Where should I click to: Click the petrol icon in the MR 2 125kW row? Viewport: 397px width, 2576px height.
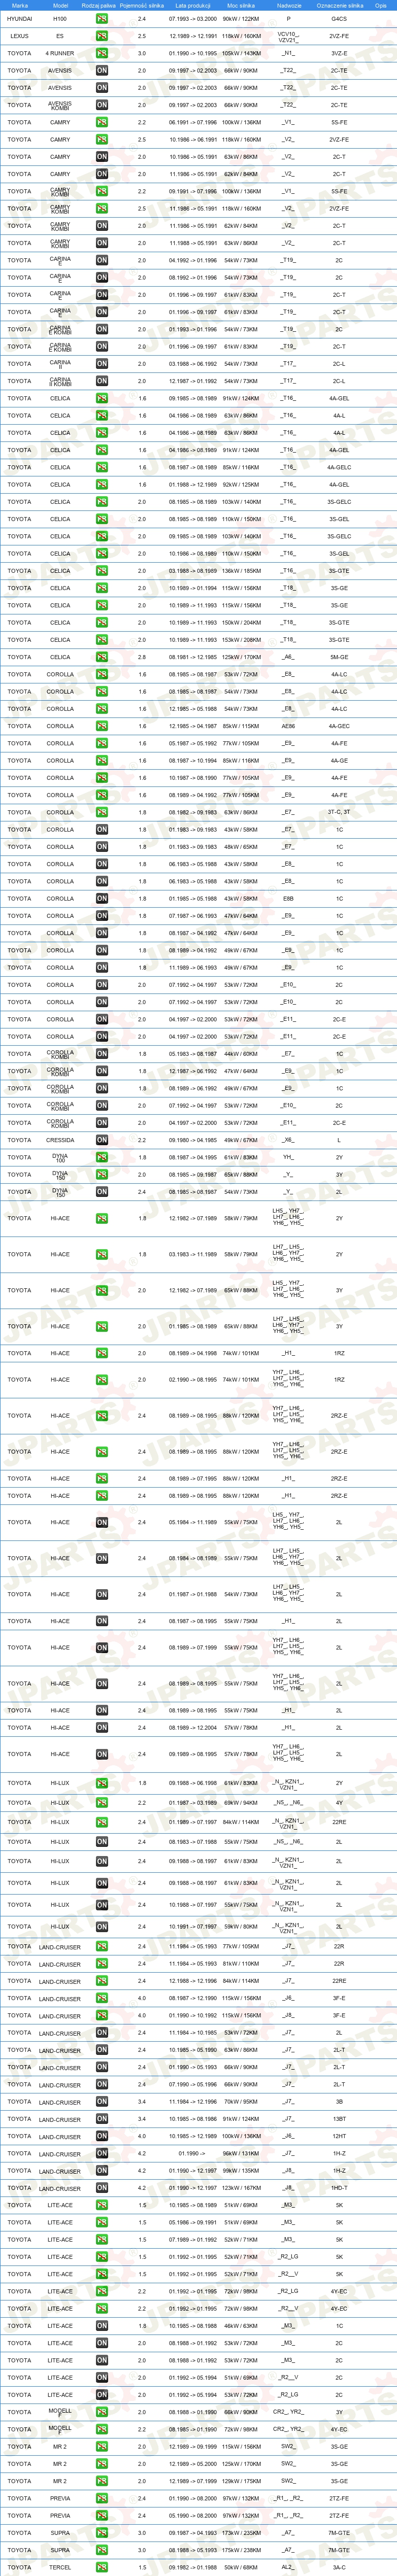tap(102, 2464)
